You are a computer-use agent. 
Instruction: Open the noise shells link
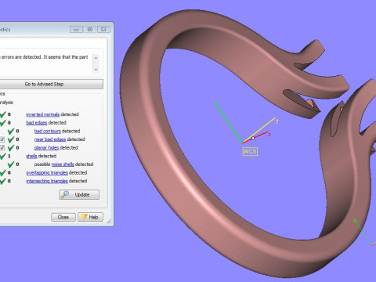point(63,164)
